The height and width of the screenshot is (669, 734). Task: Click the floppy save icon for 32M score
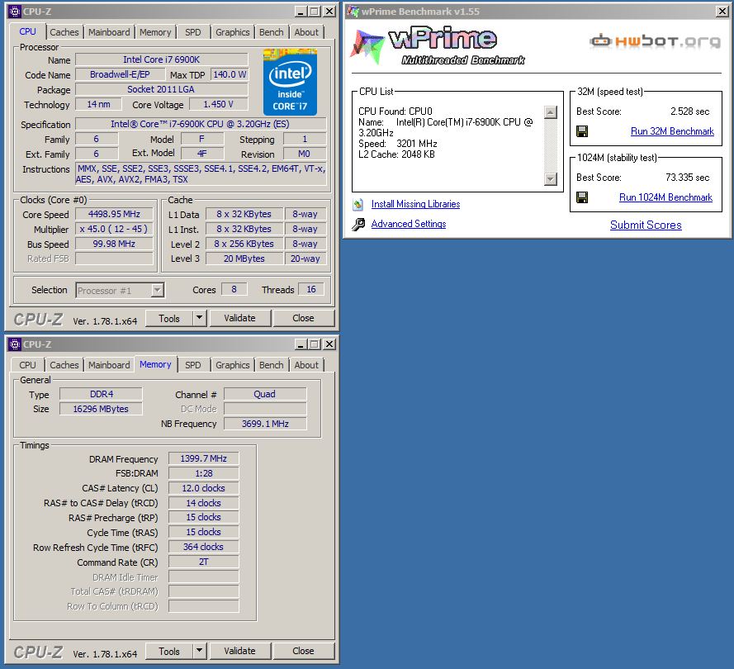click(582, 131)
